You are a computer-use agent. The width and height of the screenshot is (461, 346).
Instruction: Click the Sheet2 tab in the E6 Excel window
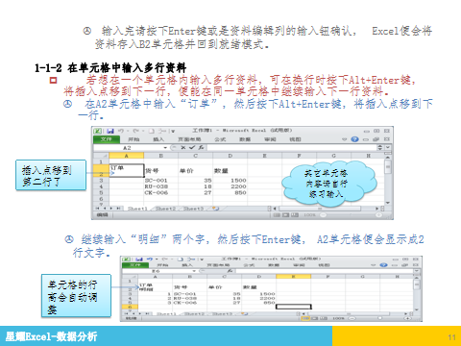point(194,313)
